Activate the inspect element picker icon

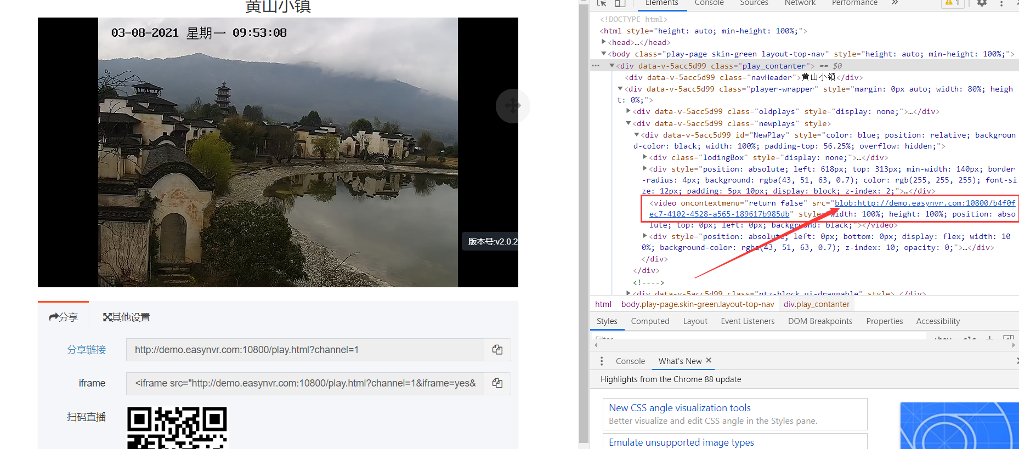602,3
